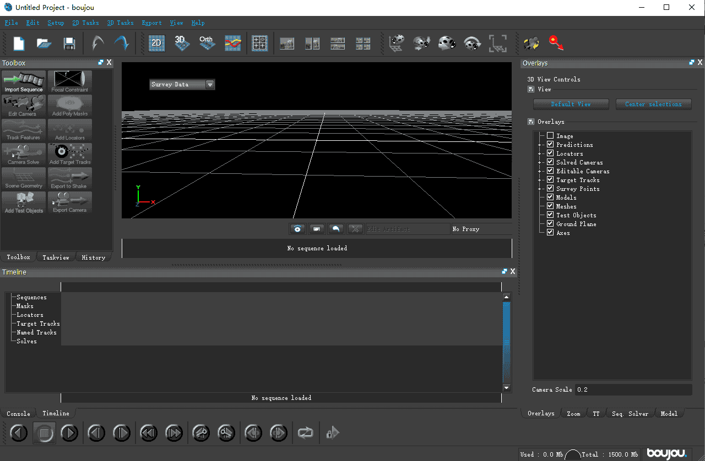Expand the Target Tracks overlay node
This screenshot has height=461, width=705.
(x=540, y=180)
